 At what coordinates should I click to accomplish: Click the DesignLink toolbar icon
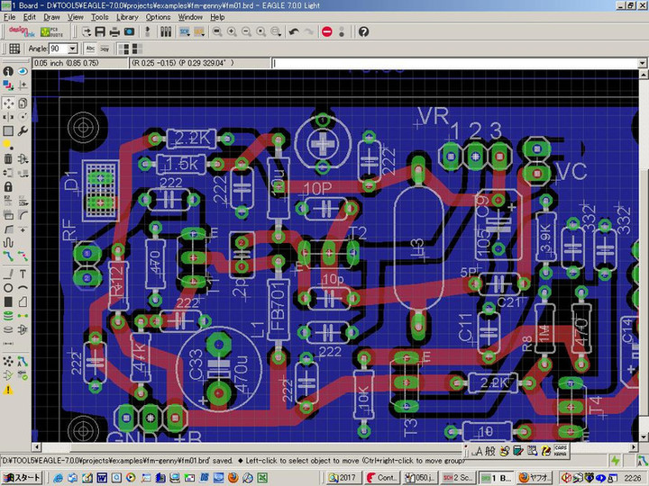coord(22,31)
